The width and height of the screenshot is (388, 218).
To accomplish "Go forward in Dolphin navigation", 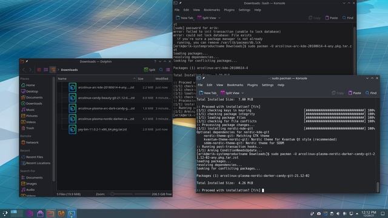I will pyautogui.click(x=31, y=70).
